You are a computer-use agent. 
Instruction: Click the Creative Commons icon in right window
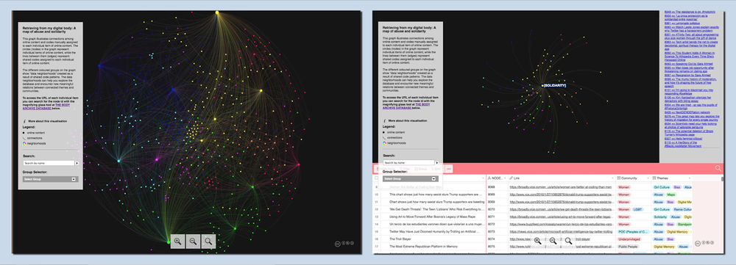coord(698,244)
